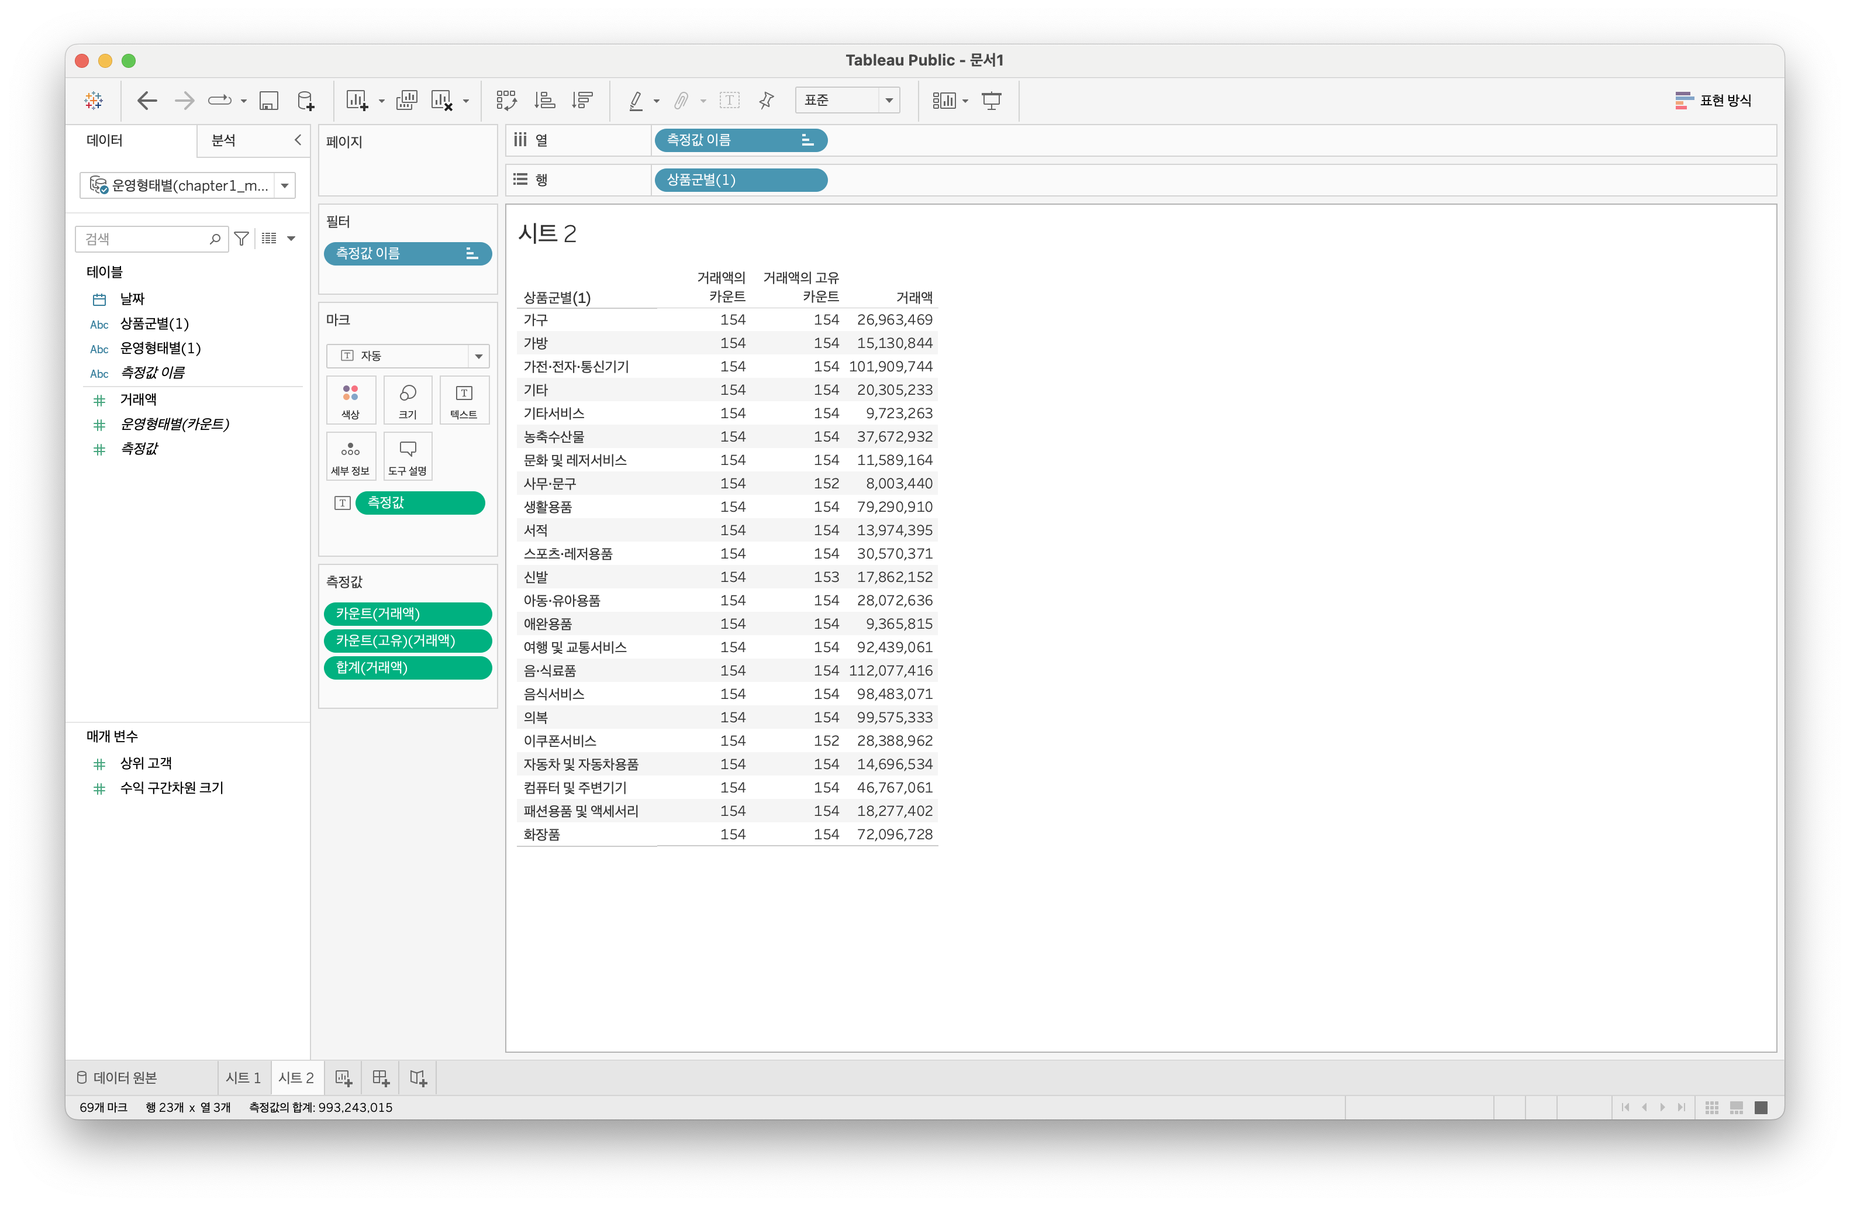Screen dimensions: 1850x1206
Task: Click the sort descending toolbar icon
Action: pyautogui.click(x=582, y=101)
